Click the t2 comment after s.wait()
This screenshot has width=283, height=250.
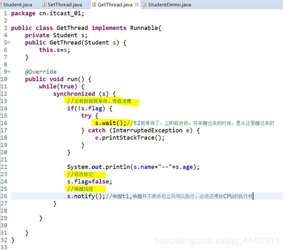200,123
